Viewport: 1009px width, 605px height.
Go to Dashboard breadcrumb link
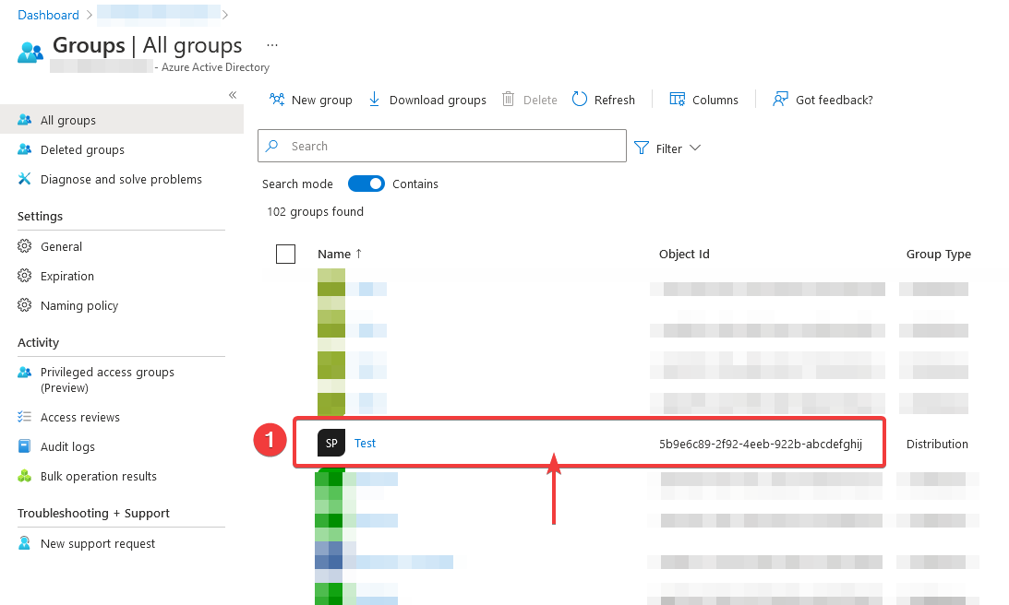pos(49,15)
